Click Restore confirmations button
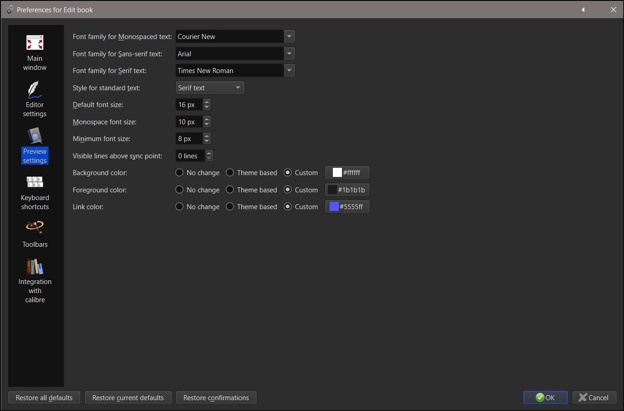Screen dimensions: 624x411 click(x=216, y=397)
